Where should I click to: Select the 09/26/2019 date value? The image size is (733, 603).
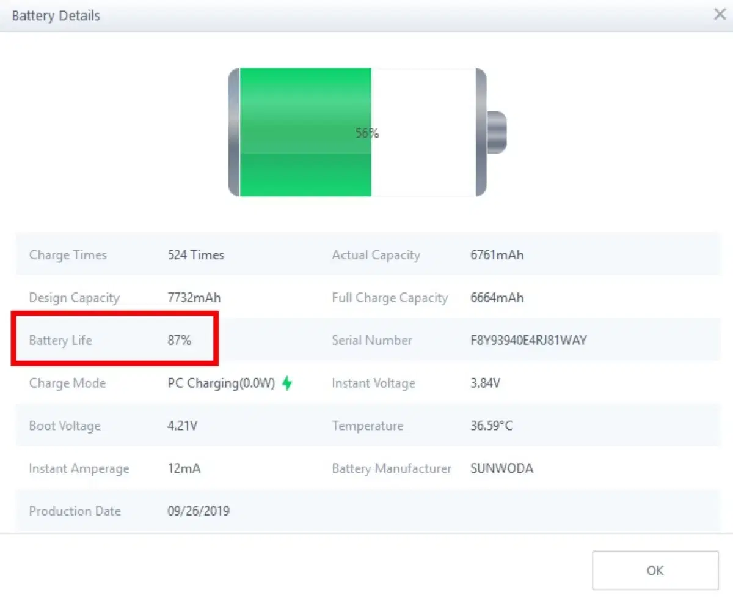199,511
